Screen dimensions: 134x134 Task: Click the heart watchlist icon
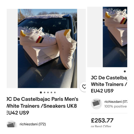[84, 87]
